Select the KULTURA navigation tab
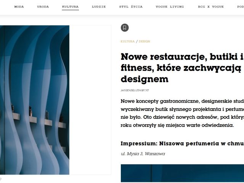 [x=70, y=7]
